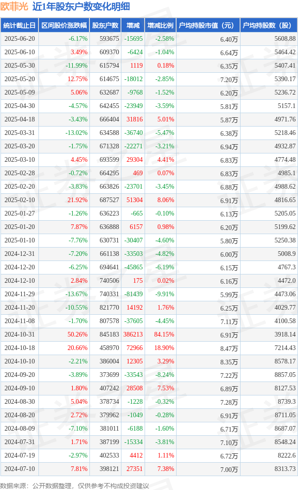
Task: Click shareholder count 845183
Action: pos(109,334)
